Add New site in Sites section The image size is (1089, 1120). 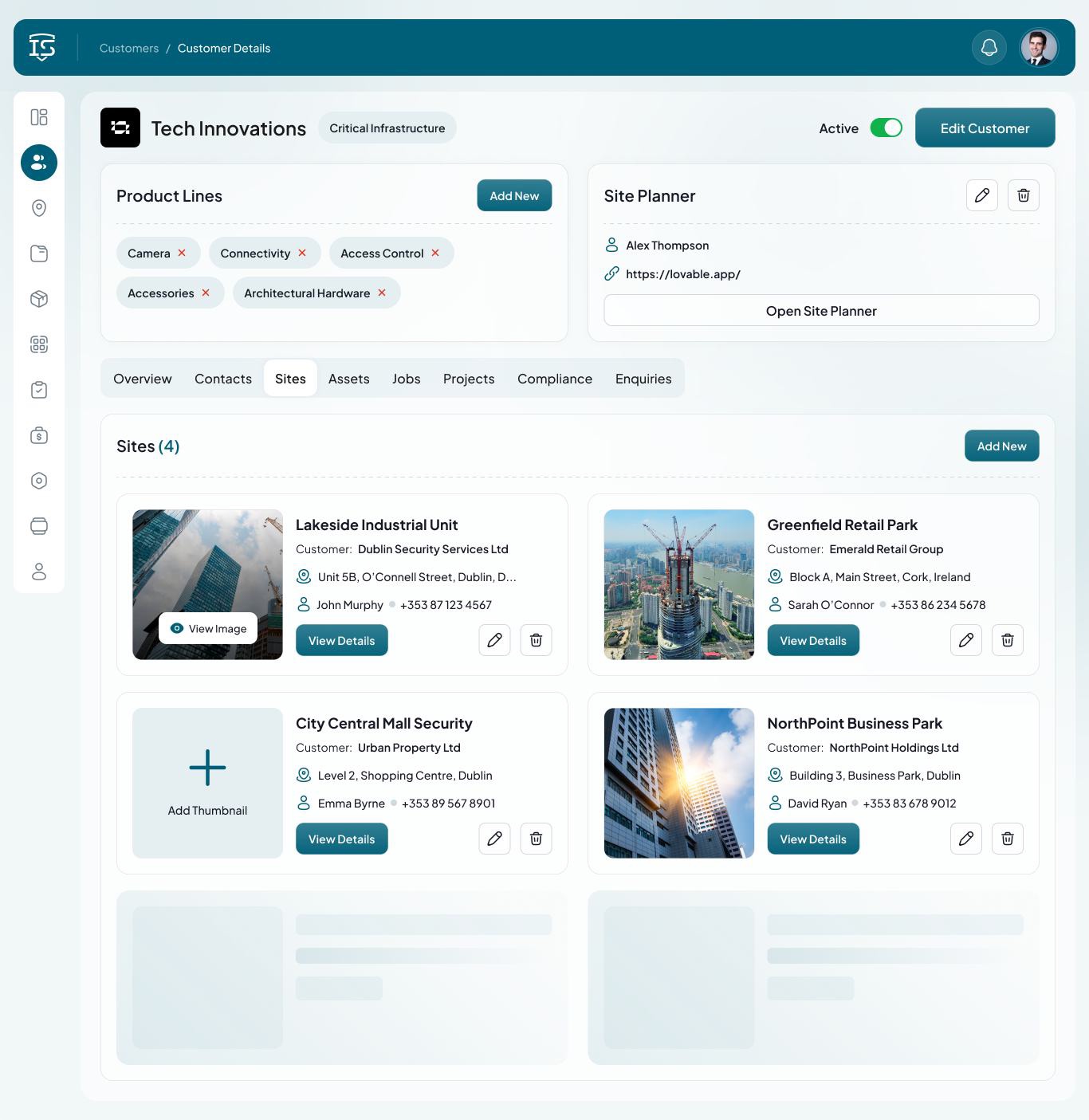click(x=1002, y=446)
